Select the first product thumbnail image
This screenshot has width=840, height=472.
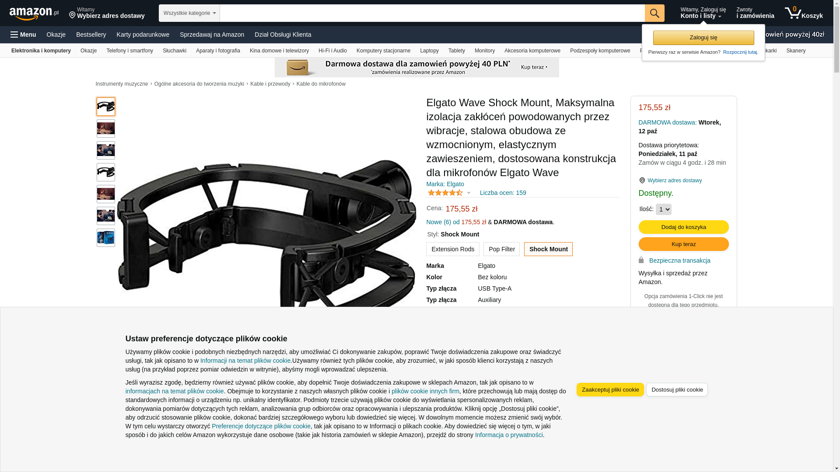coord(106,107)
